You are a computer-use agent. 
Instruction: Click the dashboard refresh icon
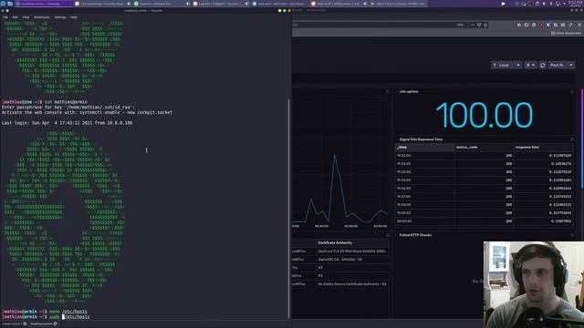543,65
